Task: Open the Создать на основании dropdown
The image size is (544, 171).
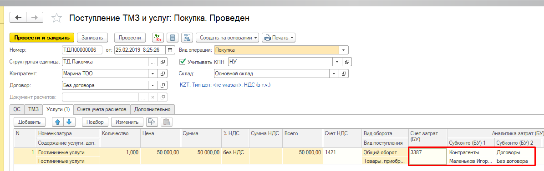Action: (x=227, y=37)
